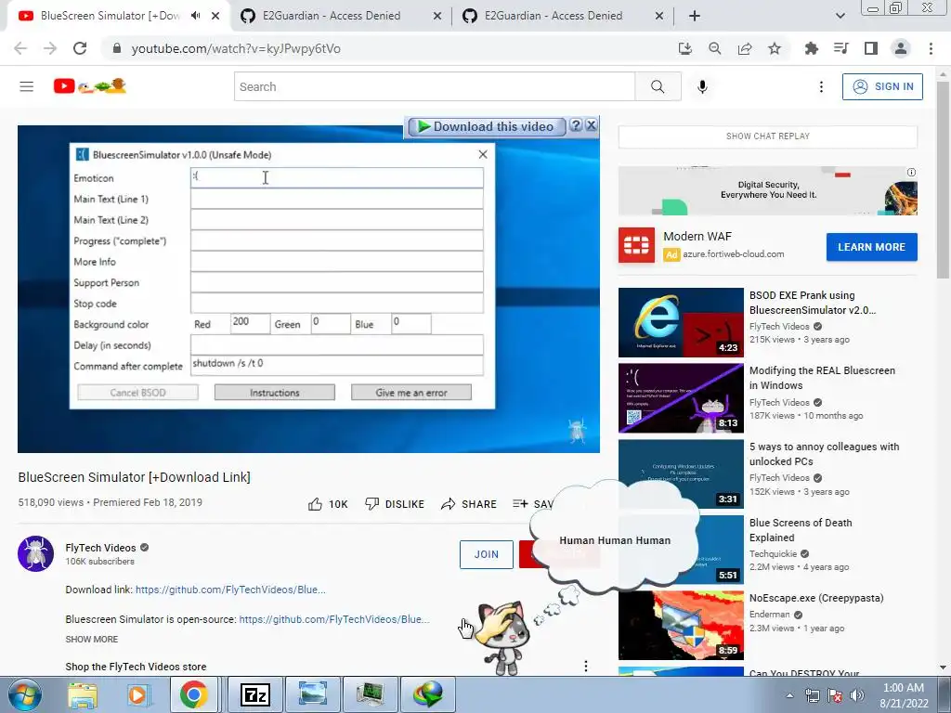Open 5 ways to annoy colleagues thumbnail
Viewport: 951px width, 713px height.
681,473
